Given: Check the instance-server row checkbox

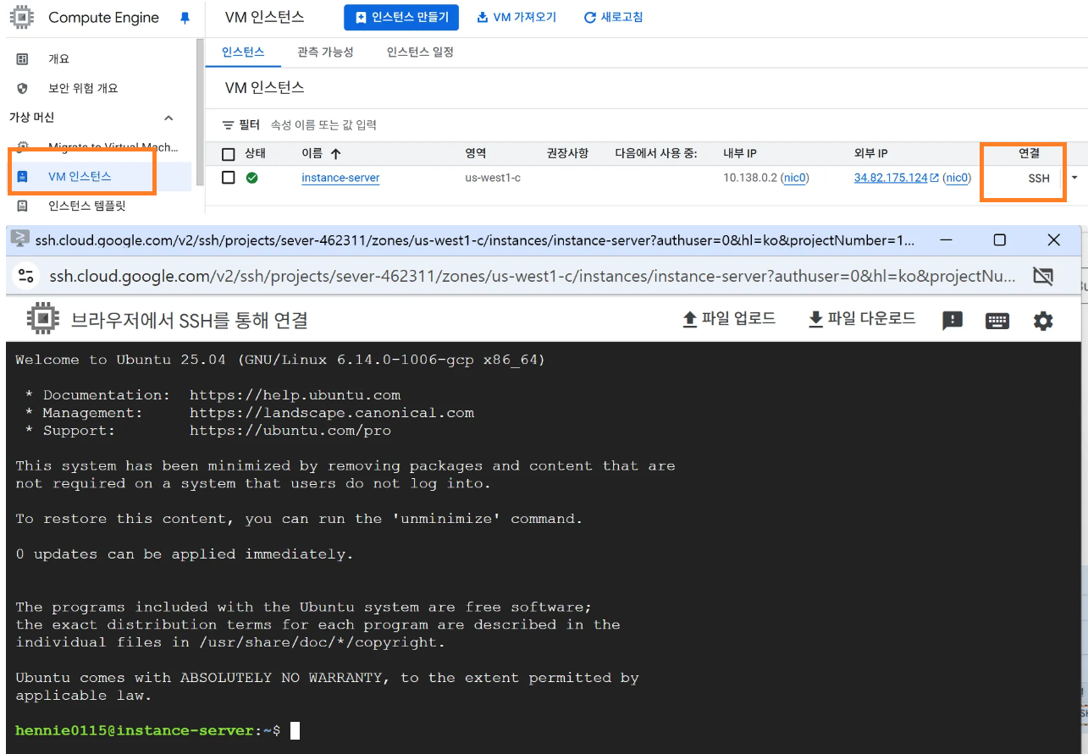Looking at the screenshot, I should tap(228, 178).
